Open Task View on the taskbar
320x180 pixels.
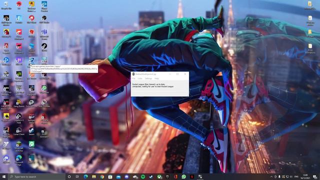(77, 176)
